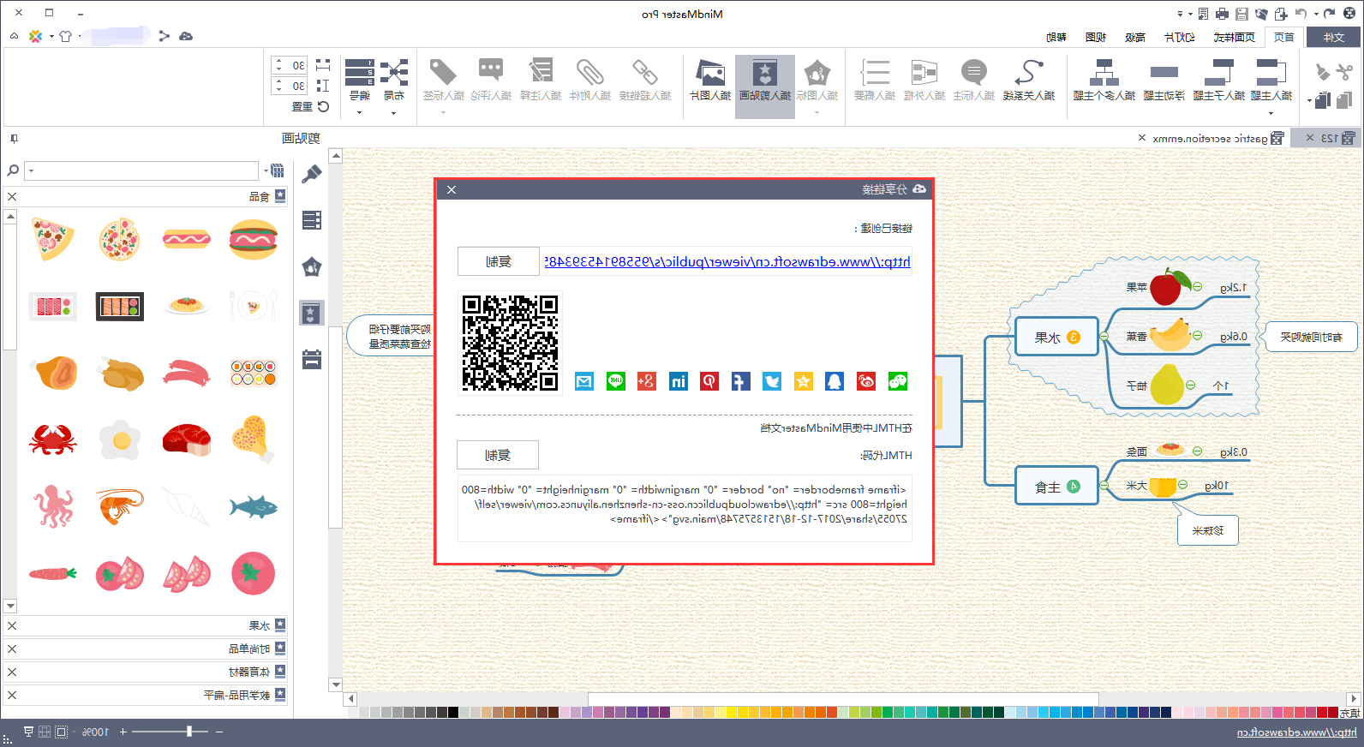This screenshot has height=747, width=1364.
Task: Copy the HTML code with lower 复制 button
Action: (498, 455)
